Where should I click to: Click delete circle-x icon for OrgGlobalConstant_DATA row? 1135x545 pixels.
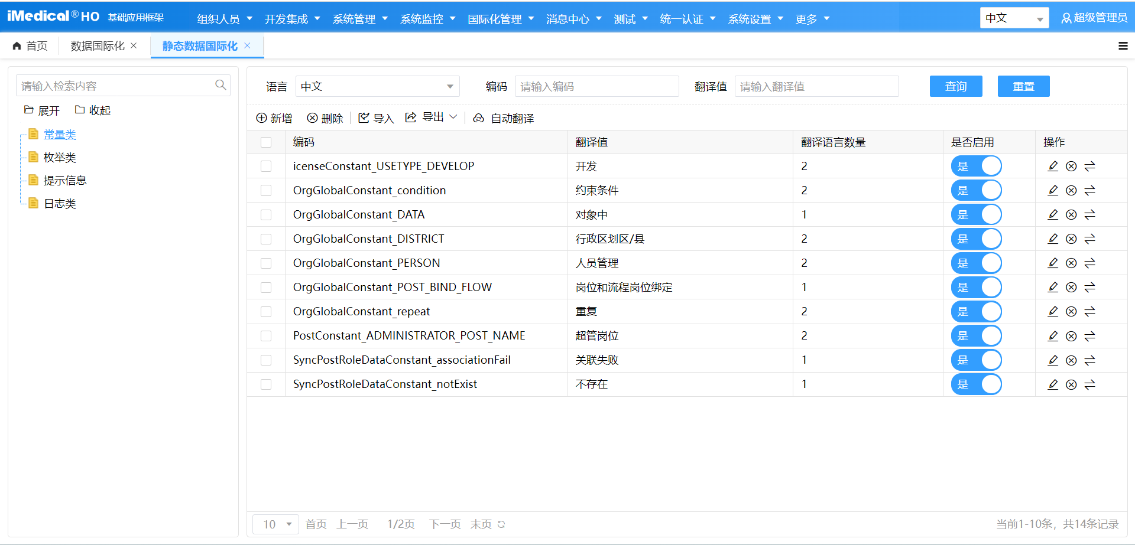[x=1071, y=215]
